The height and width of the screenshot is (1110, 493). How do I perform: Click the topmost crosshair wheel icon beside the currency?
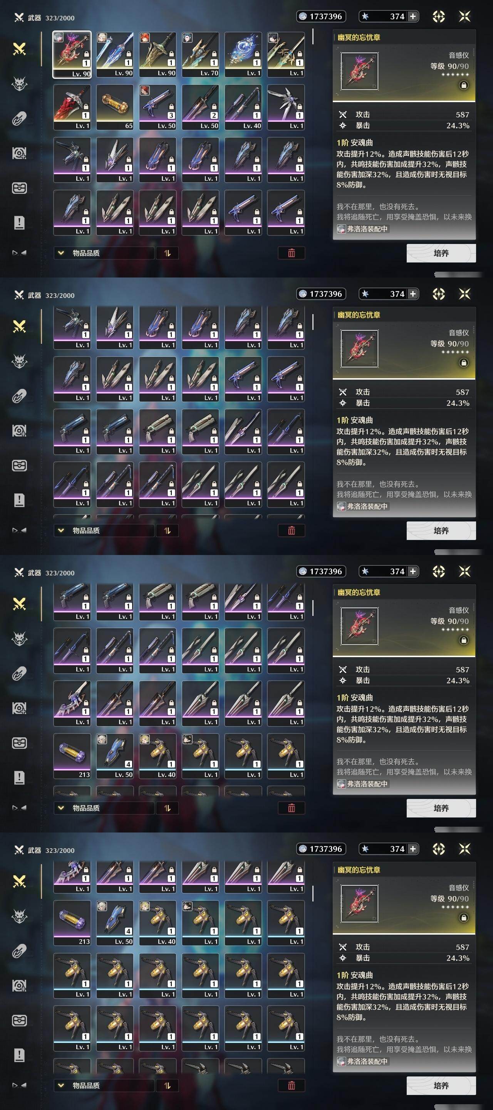(438, 16)
